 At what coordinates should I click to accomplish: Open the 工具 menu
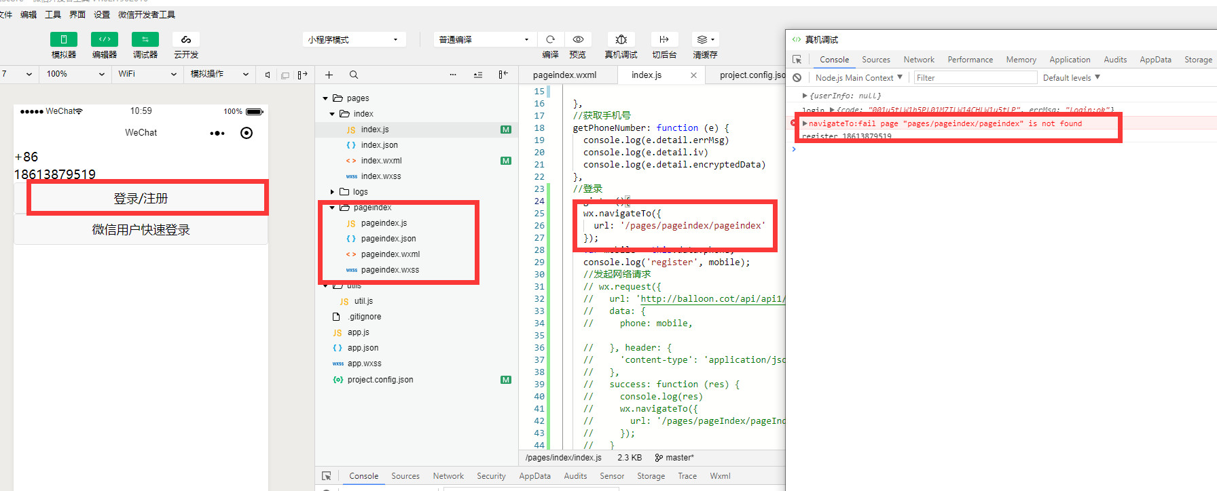tap(52, 14)
